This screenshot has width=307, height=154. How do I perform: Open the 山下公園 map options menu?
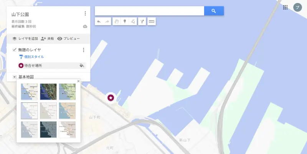point(85,13)
